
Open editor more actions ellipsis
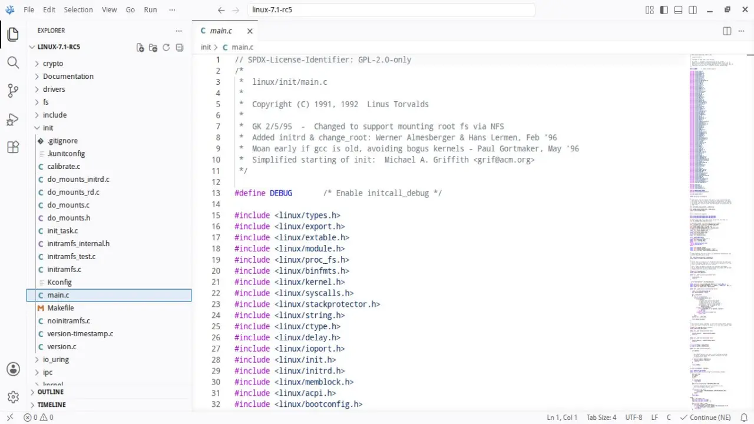[742, 31]
